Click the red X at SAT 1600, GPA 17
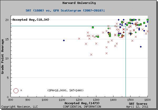This screenshot has width=158, height=110. [148, 31]
